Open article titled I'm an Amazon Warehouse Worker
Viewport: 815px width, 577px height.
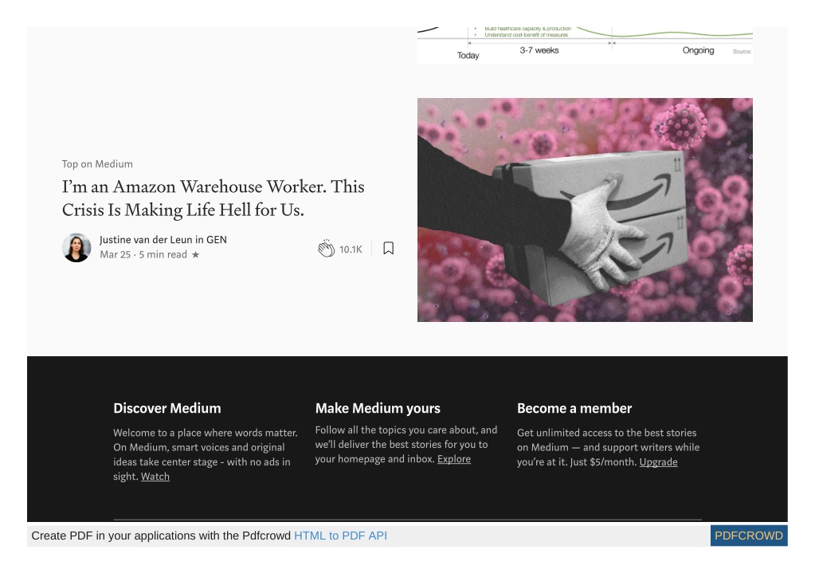213,198
